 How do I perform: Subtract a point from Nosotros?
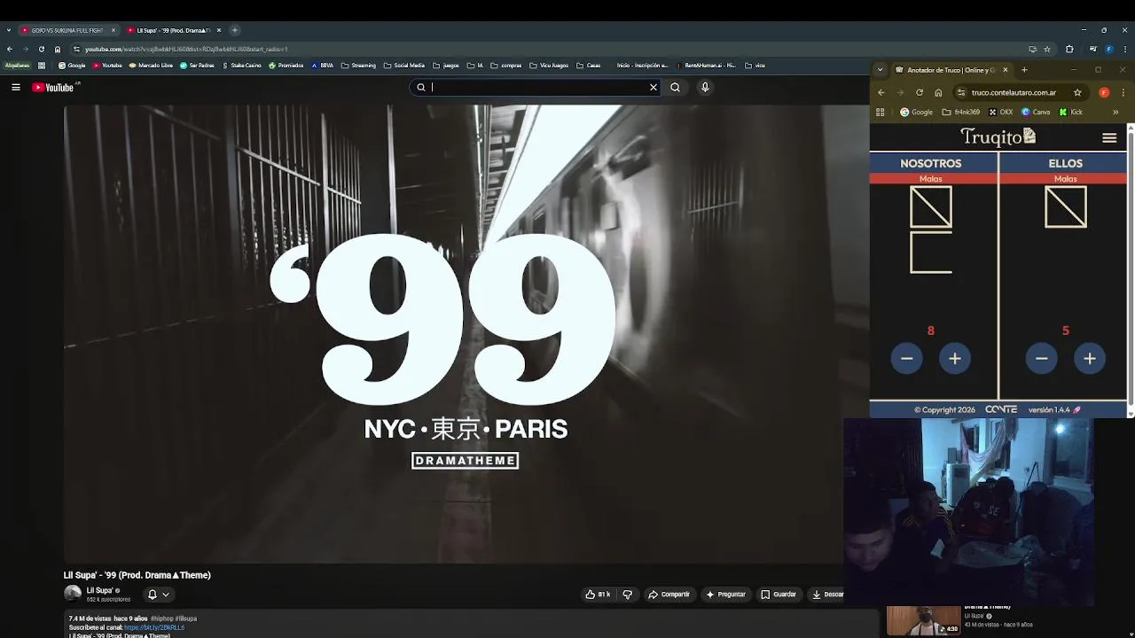906,358
